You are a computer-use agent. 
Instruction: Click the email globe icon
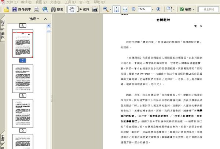[x=45, y=9]
